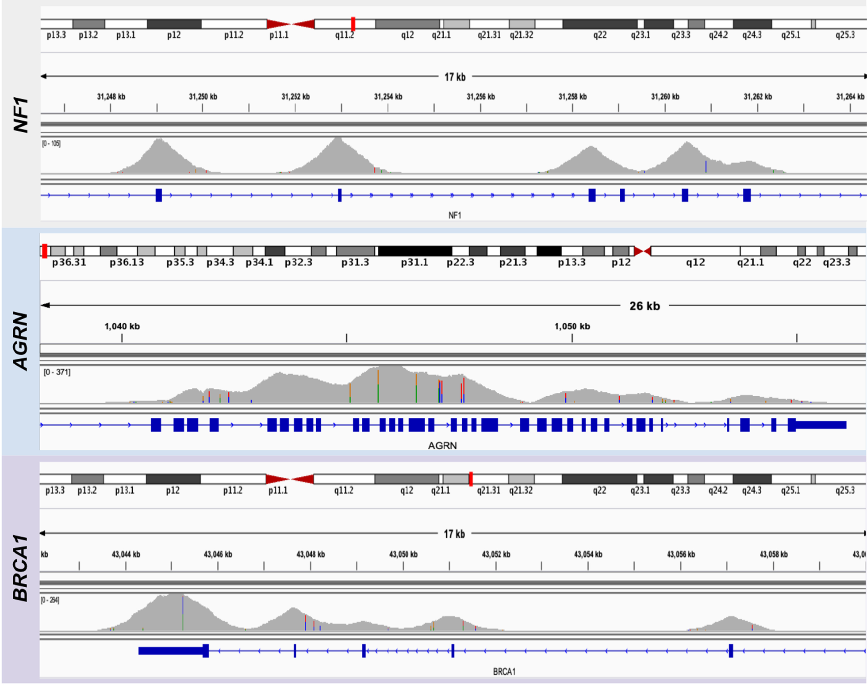The width and height of the screenshot is (867, 685).
Task: Click the 31,254 kb ruler label
Action: coord(388,96)
